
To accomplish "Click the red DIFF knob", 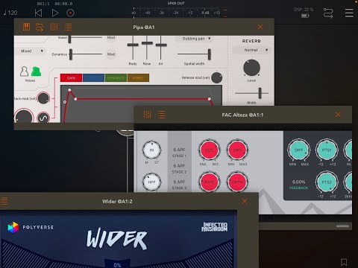I will [237, 150].
